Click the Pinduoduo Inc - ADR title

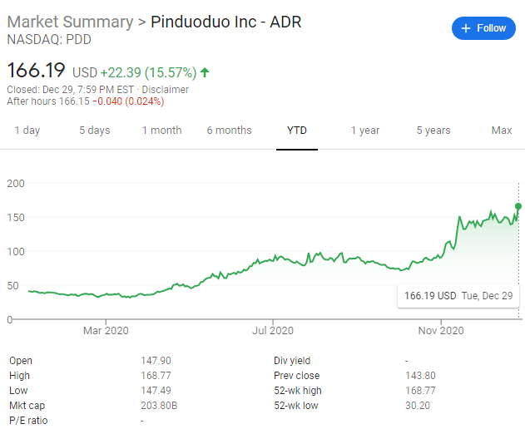[226, 22]
